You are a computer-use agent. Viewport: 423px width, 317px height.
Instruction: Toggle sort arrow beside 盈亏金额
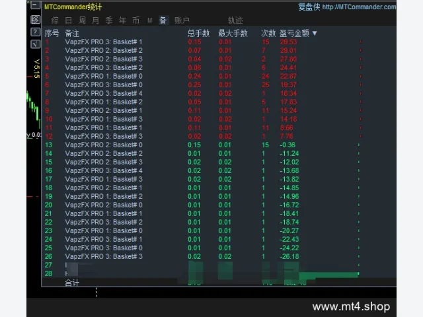[315, 33]
